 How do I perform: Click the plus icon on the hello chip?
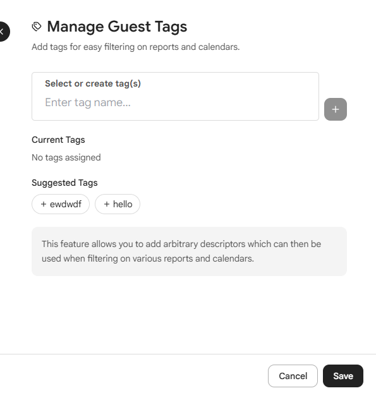107,204
